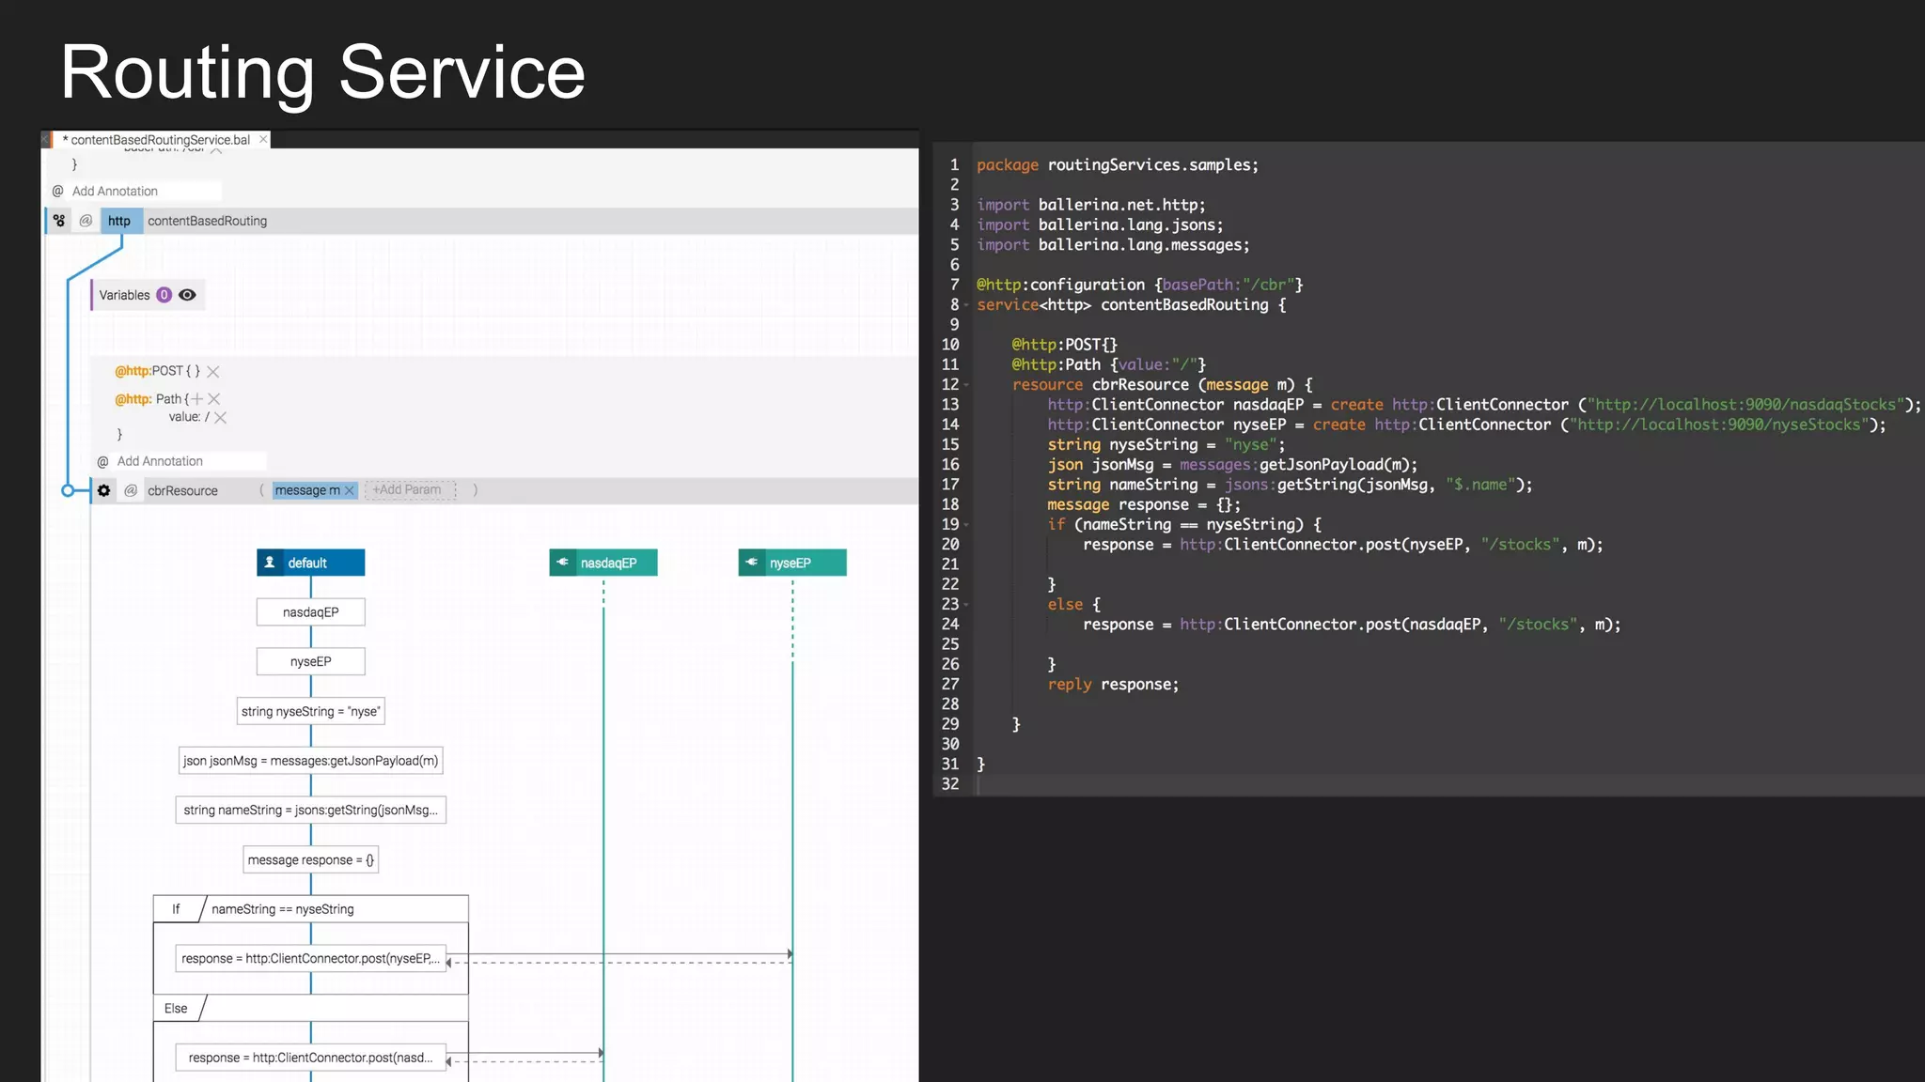Select the nyseEP connector header
The width and height of the screenshot is (1925, 1082).
pyautogui.click(x=792, y=563)
